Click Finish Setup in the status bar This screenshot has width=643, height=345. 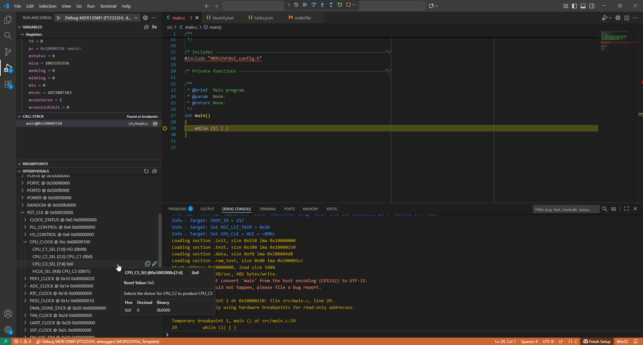597,341
